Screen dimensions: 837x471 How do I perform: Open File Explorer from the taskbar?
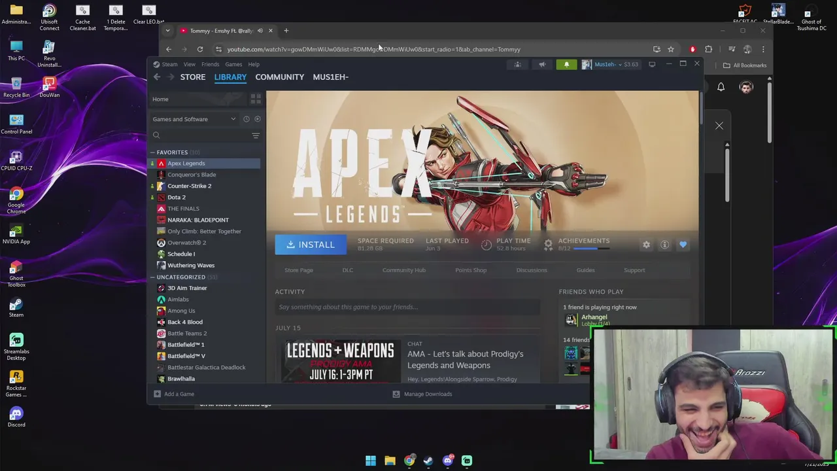click(390, 461)
